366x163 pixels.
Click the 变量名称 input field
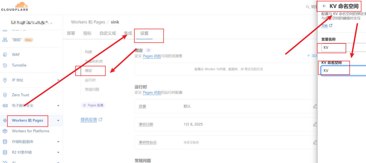[343, 47]
